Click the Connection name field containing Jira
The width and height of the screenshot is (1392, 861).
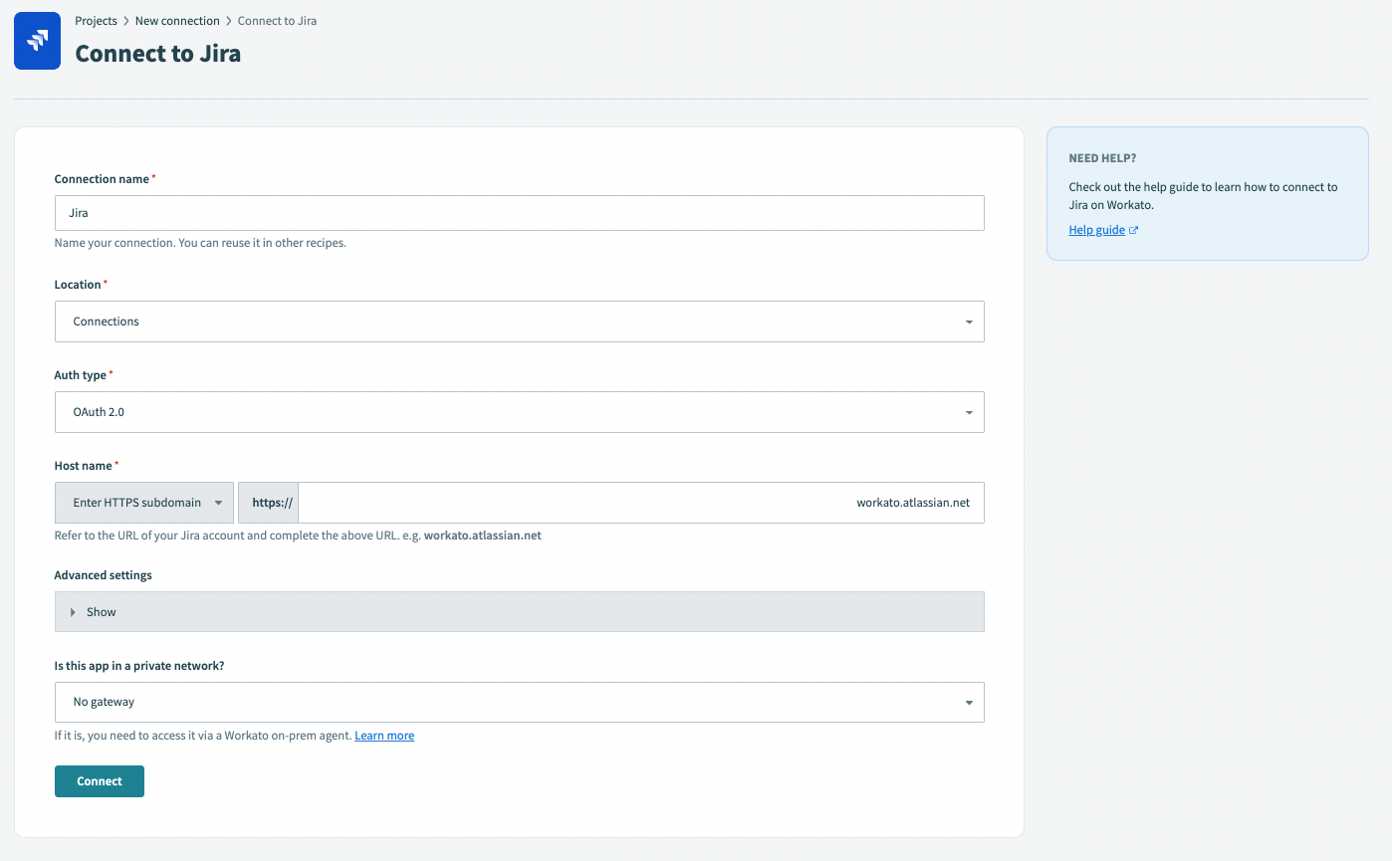pos(518,212)
